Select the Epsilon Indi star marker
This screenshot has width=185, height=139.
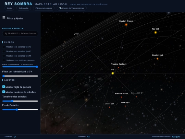[157, 59]
